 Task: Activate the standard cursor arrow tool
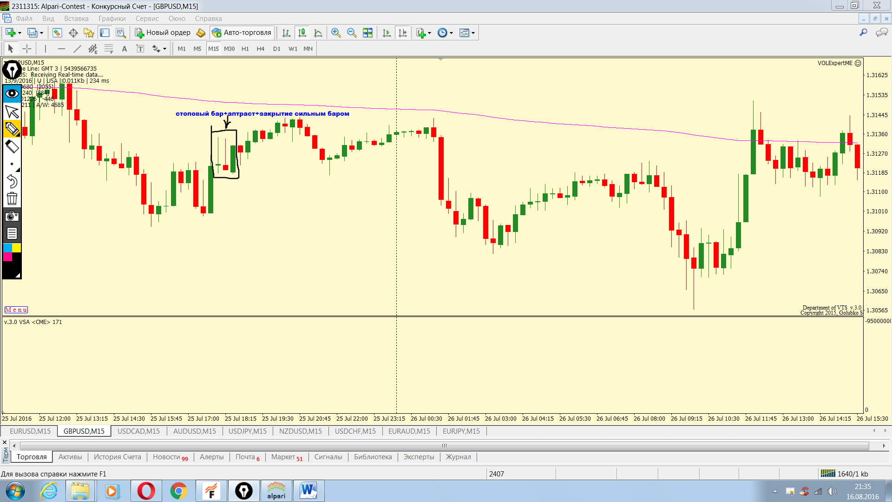11,49
